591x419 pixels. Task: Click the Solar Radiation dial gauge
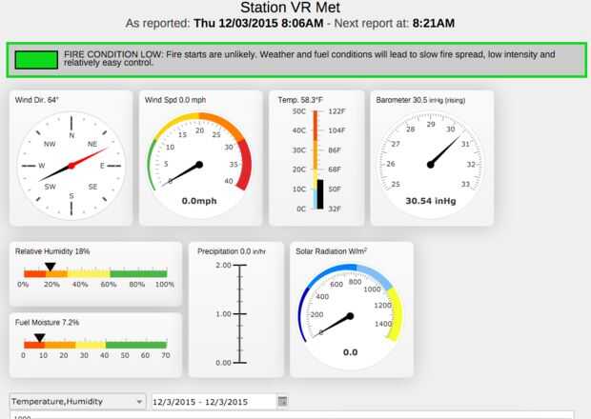pyautogui.click(x=350, y=316)
